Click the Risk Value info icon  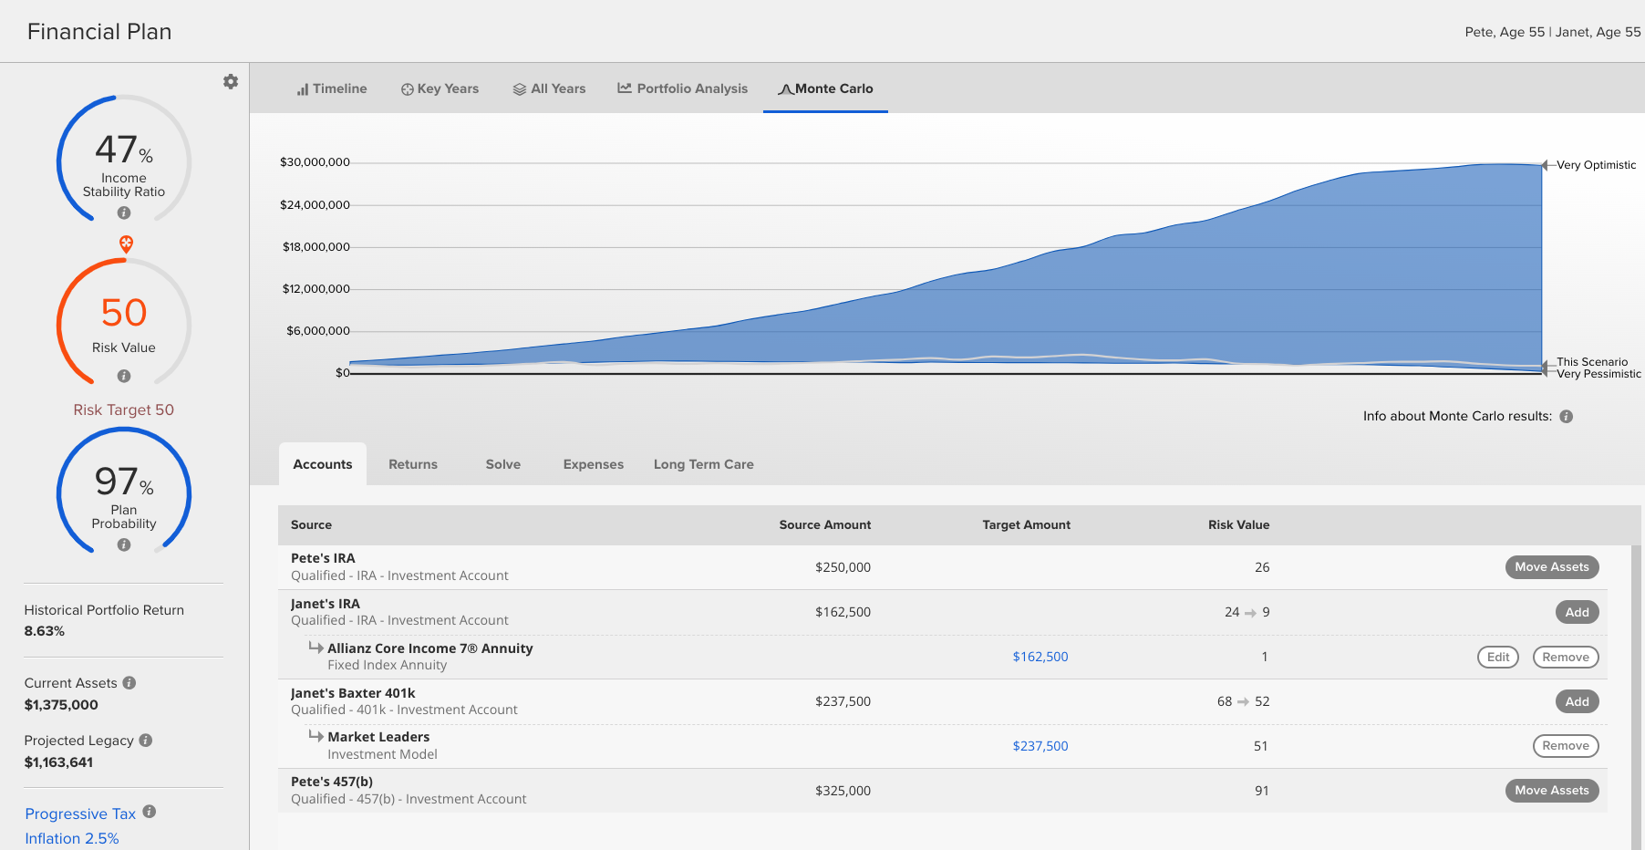point(124,376)
